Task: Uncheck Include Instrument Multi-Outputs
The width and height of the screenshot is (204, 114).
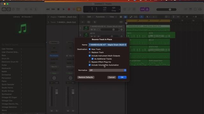Action: 90,56
